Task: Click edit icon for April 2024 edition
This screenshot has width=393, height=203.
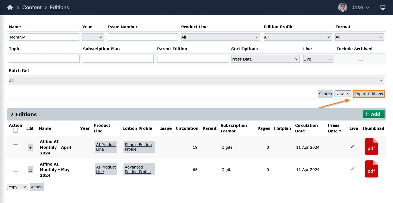Action: click(30, 147)
